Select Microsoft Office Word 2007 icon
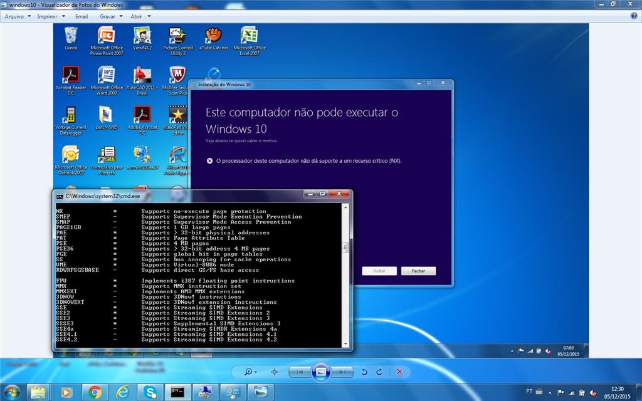 (x=107, y=81)
